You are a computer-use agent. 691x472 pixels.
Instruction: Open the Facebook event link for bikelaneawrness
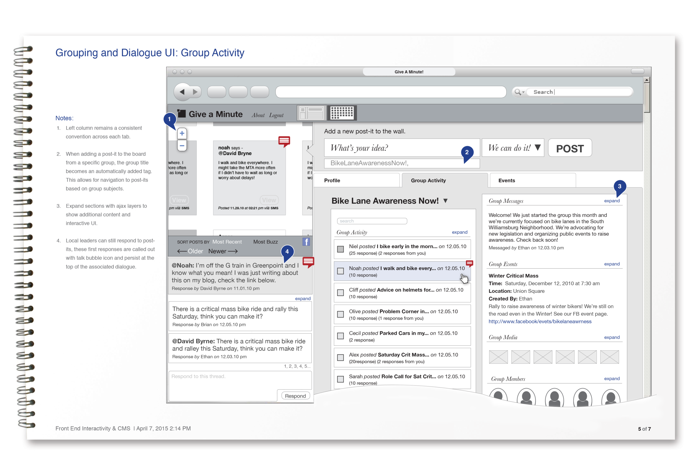coord(540,322)
